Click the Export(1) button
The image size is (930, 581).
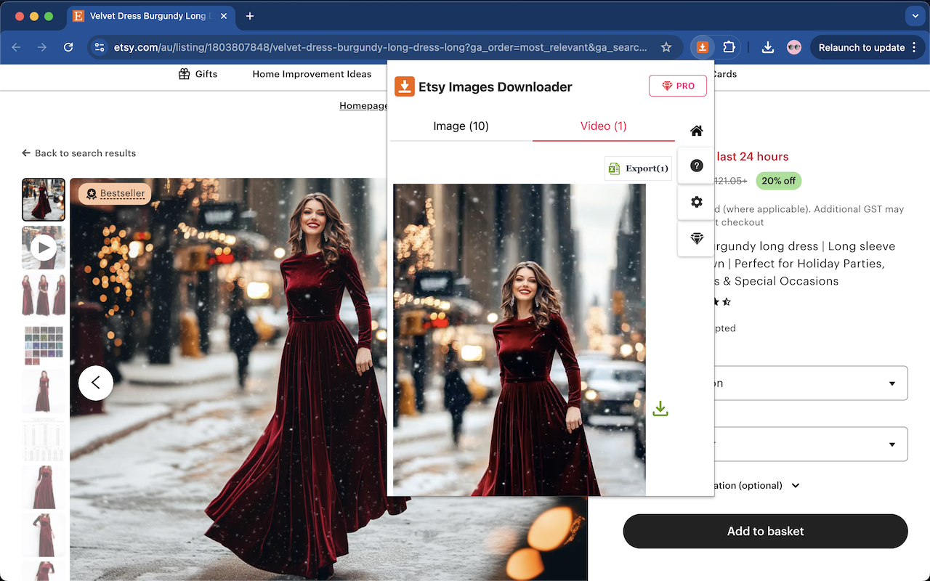[638, 168]
